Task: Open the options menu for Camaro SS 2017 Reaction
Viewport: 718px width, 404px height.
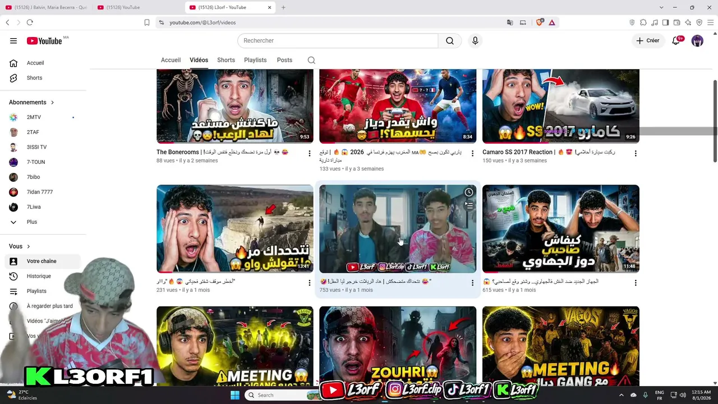Action: [x=636, y=153]
